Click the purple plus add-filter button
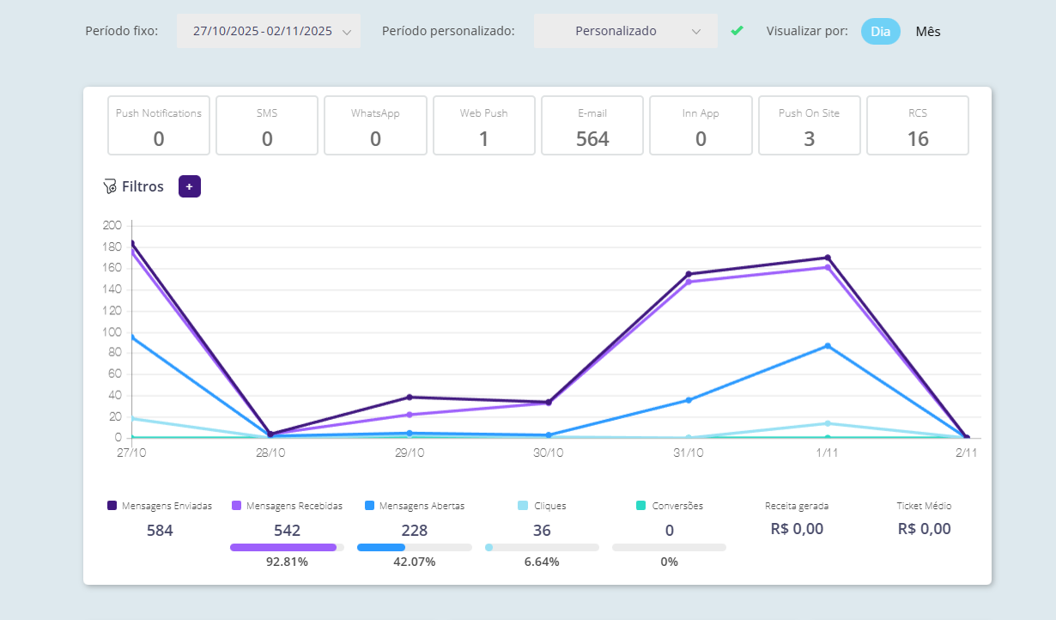Image resolution: width=1056 pixels, height=620 pixels. [189, 186]
